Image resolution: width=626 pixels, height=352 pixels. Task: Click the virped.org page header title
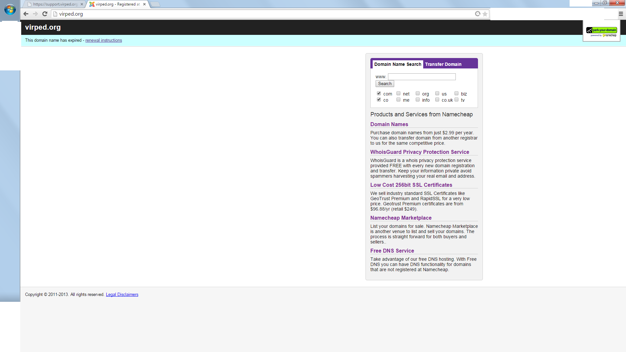click(43, 27)
